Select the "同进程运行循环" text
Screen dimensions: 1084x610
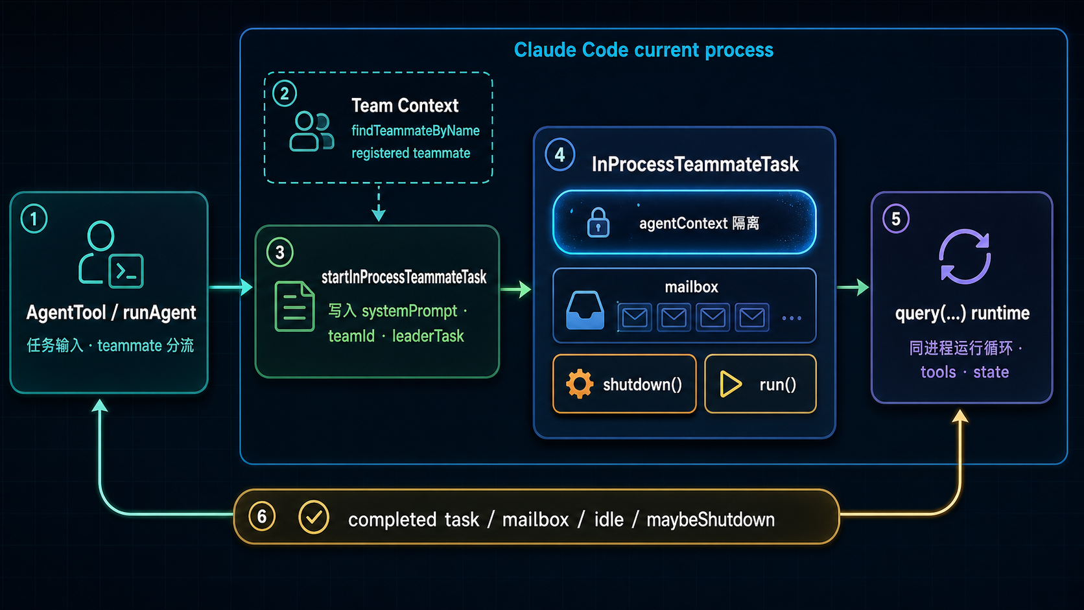click(x=961, y=348)
